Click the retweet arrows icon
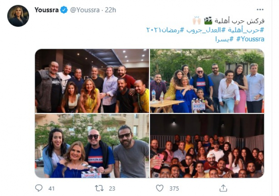 coord(99,188)
